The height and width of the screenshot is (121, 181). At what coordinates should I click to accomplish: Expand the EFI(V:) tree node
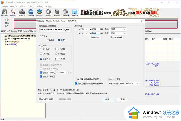[x=5, y=45]
